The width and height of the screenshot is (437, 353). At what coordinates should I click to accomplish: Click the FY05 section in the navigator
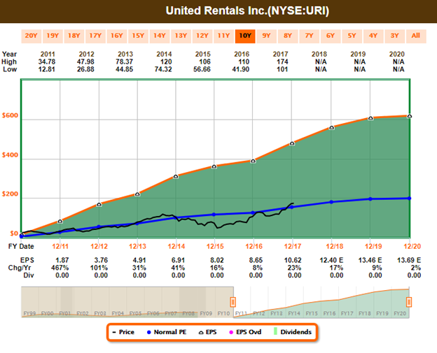coord(135,313)
